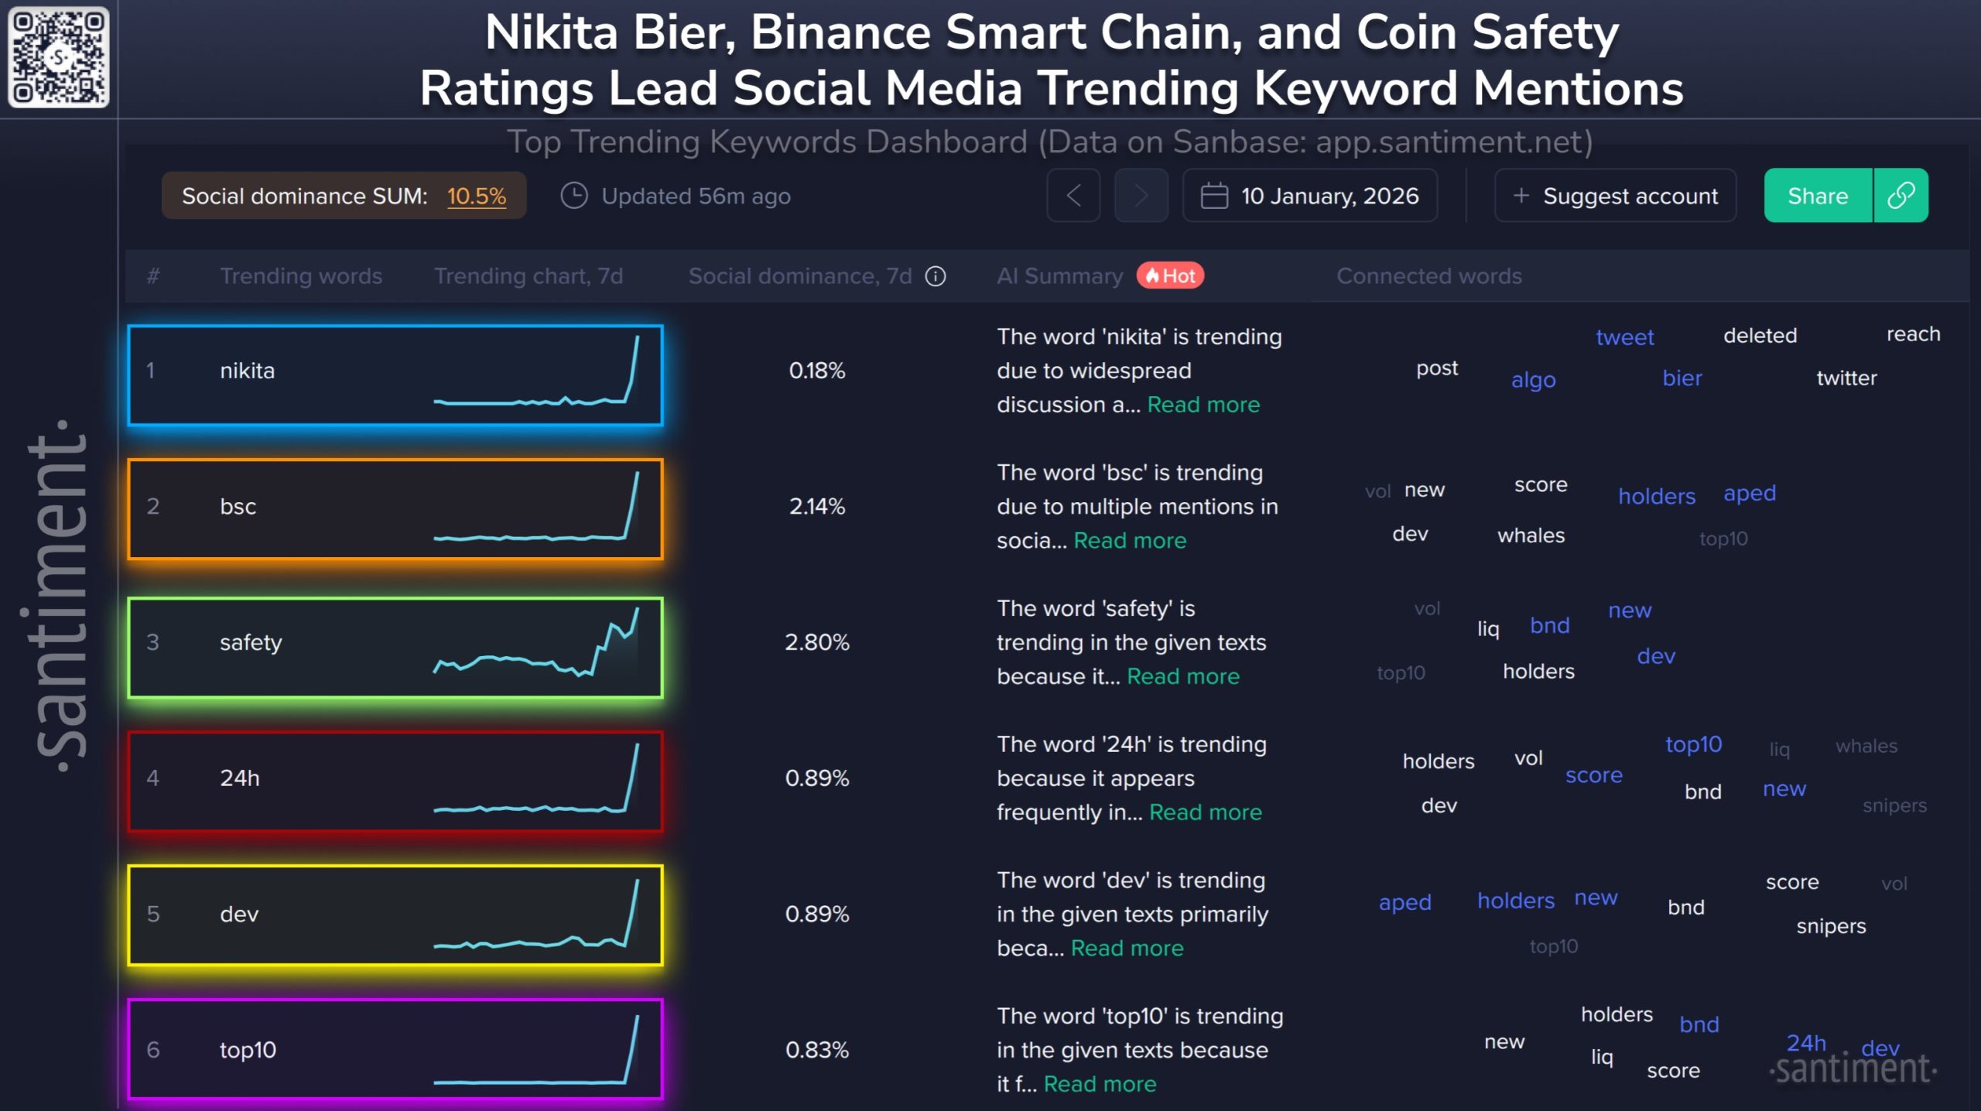The width and height of the screenshot is (1981, 1111).
Task: Click the connected word 'bier'
Action: click(1682, 378)
